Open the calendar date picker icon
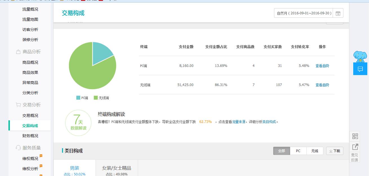The image size is (369, 176). tap(338, 13)
